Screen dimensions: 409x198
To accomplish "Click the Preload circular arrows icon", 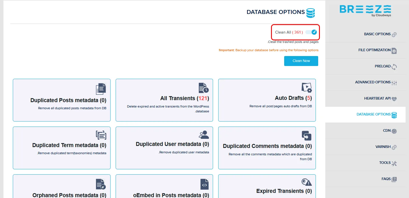I will click(x=394, y=67).
